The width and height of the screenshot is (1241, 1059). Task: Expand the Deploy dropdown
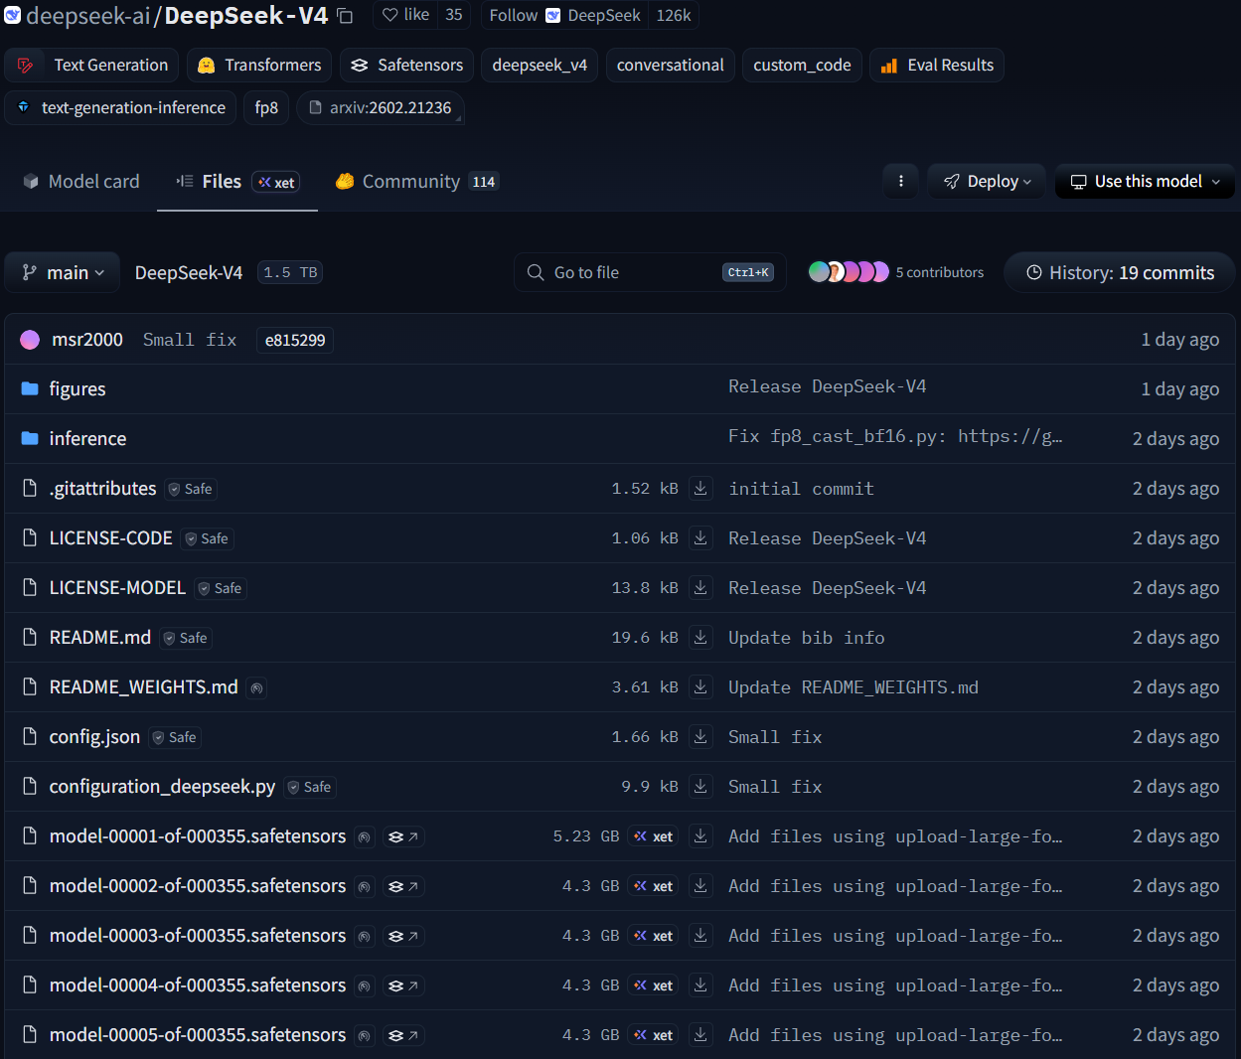coord(987,181)
